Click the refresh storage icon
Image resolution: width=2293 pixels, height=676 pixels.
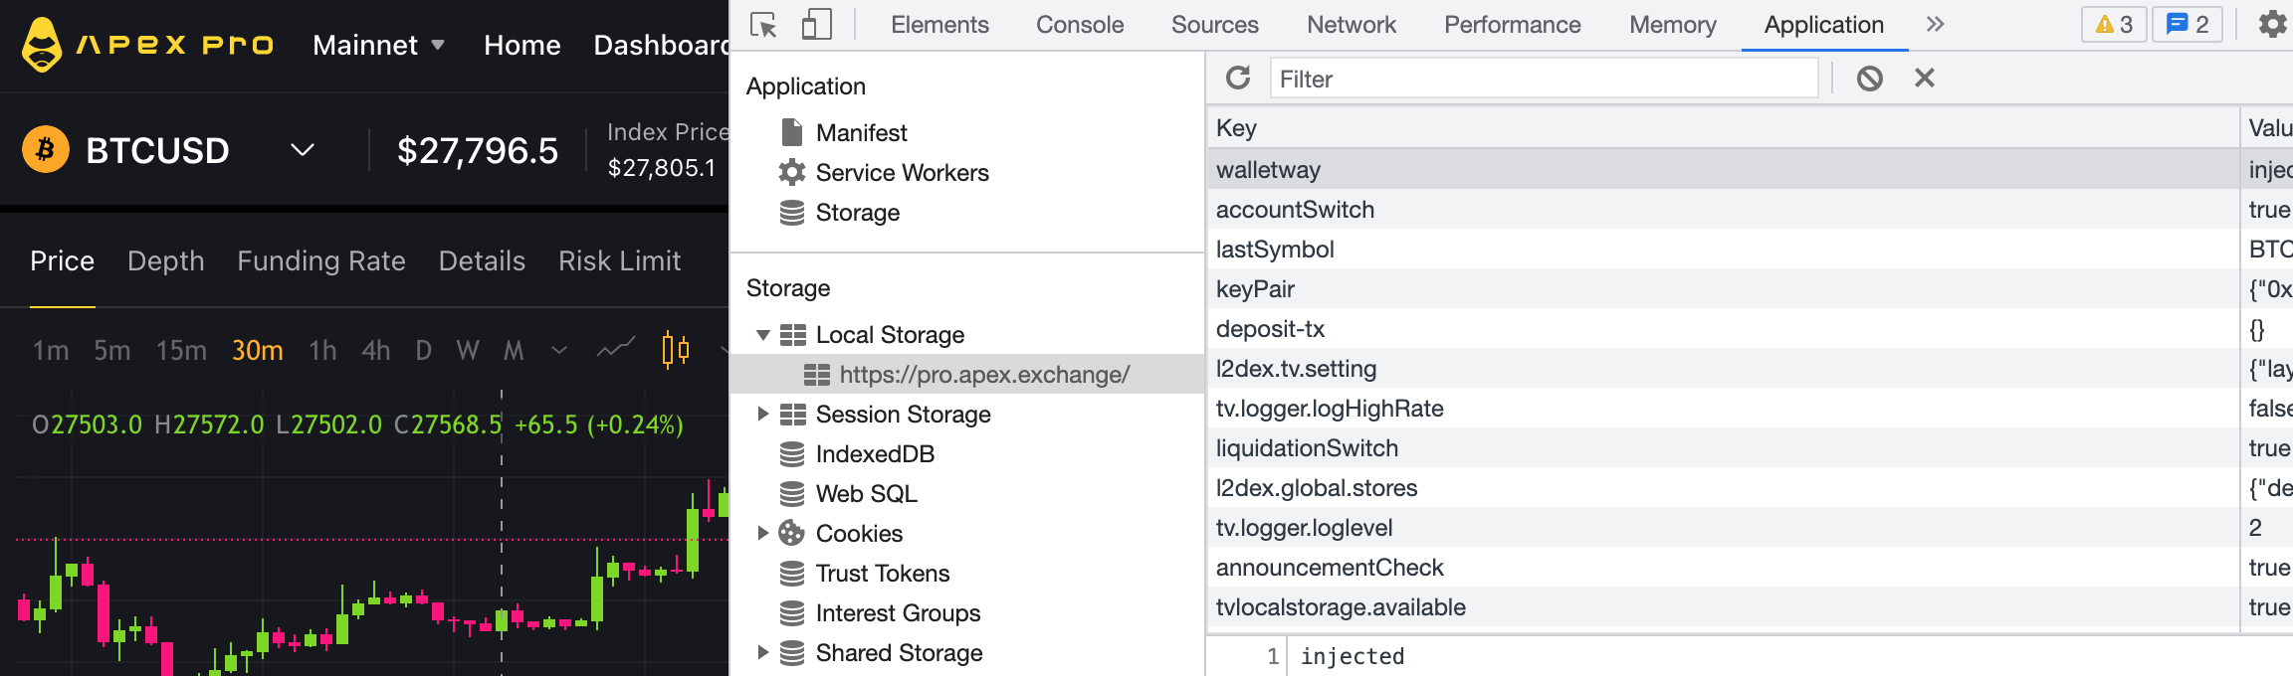(x=1238, y=78)
